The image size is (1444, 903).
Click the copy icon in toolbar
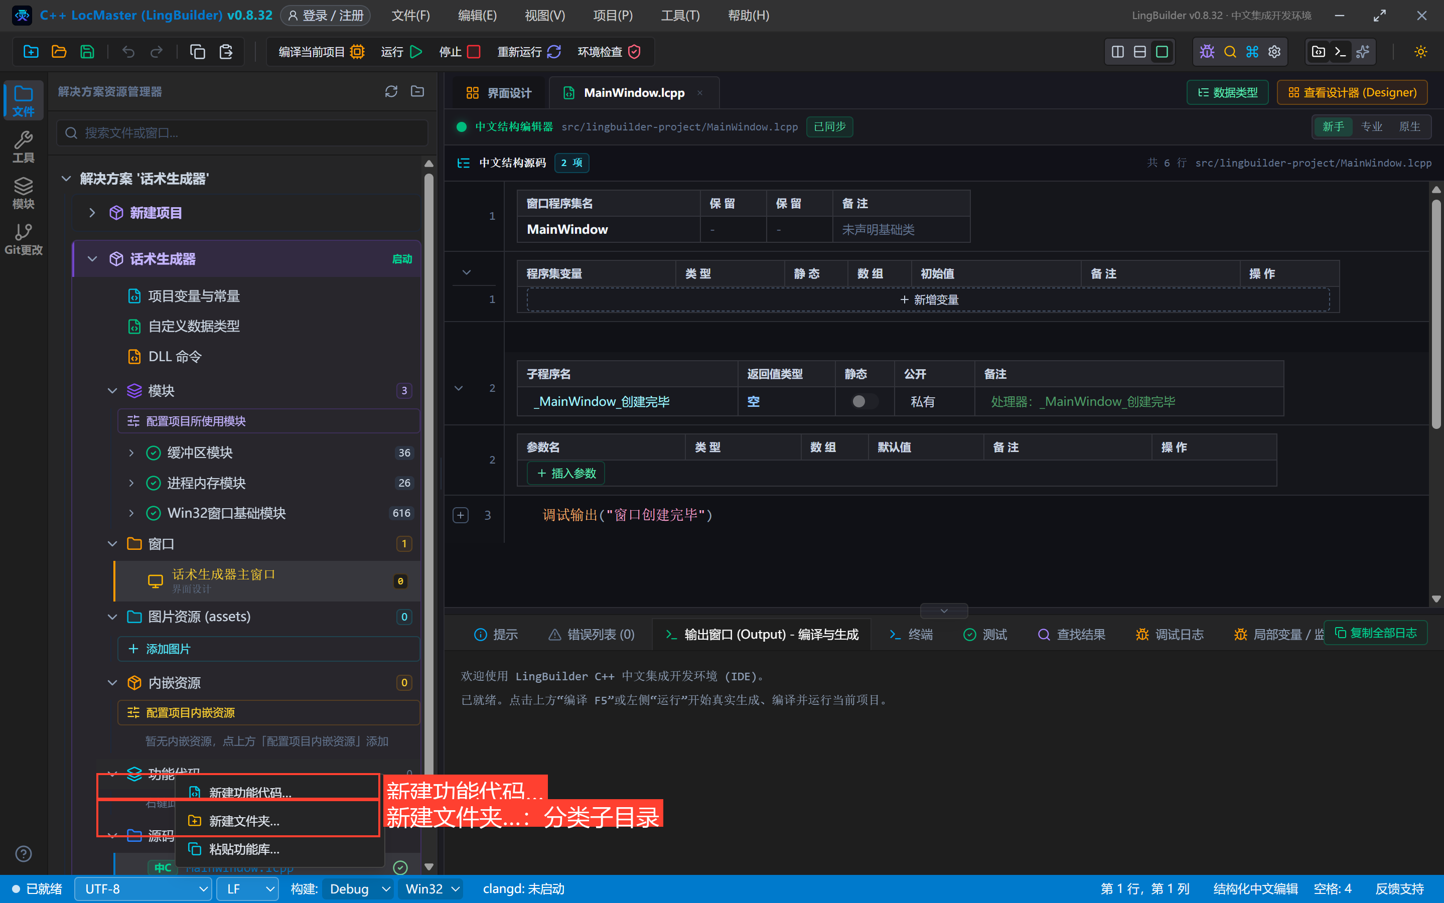coord(198,52)
